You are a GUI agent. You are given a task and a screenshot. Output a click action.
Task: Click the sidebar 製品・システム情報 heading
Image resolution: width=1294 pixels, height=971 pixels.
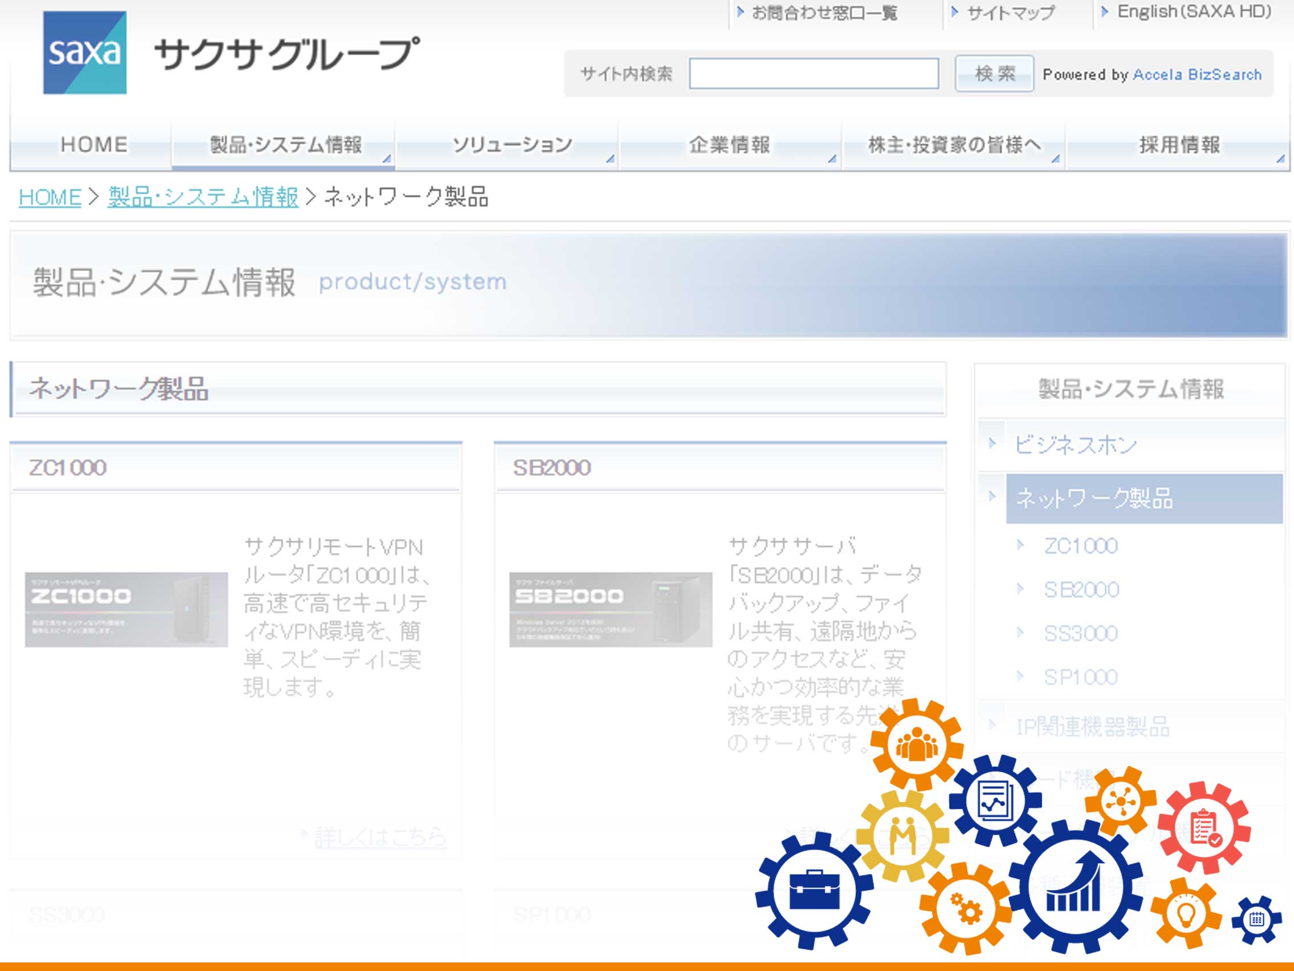[x=1130, y=389]
